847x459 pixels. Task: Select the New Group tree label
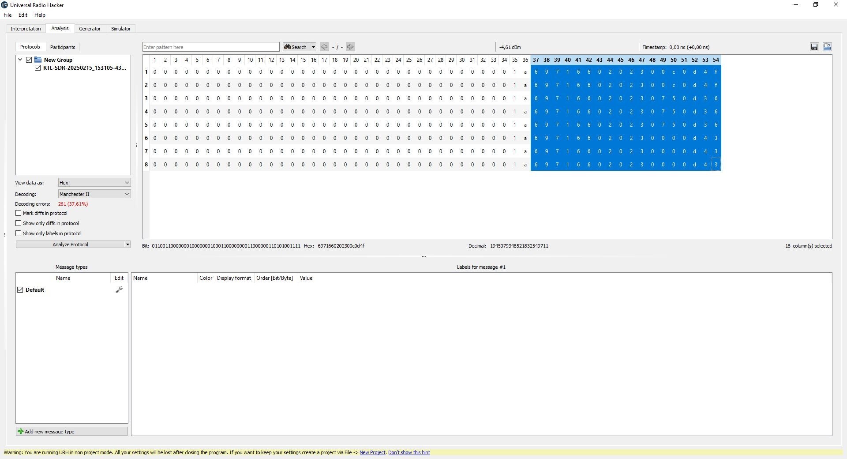pos(58,60)
